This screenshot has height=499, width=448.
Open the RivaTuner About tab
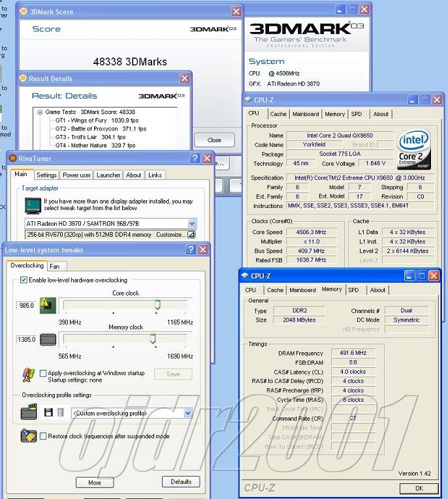point(133,175)
